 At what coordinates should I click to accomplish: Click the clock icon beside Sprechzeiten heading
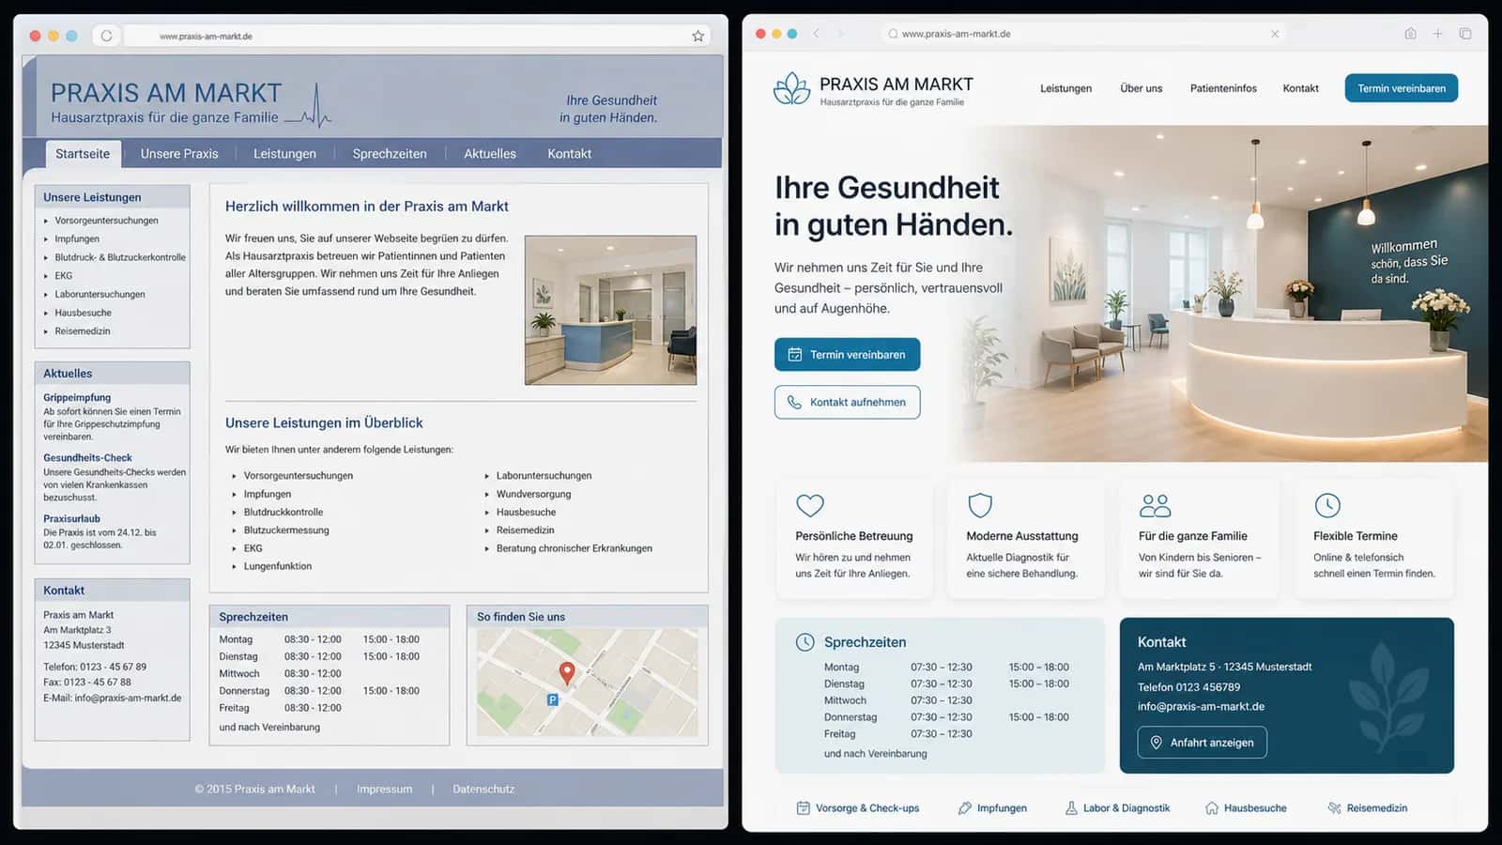pos(805,642)
